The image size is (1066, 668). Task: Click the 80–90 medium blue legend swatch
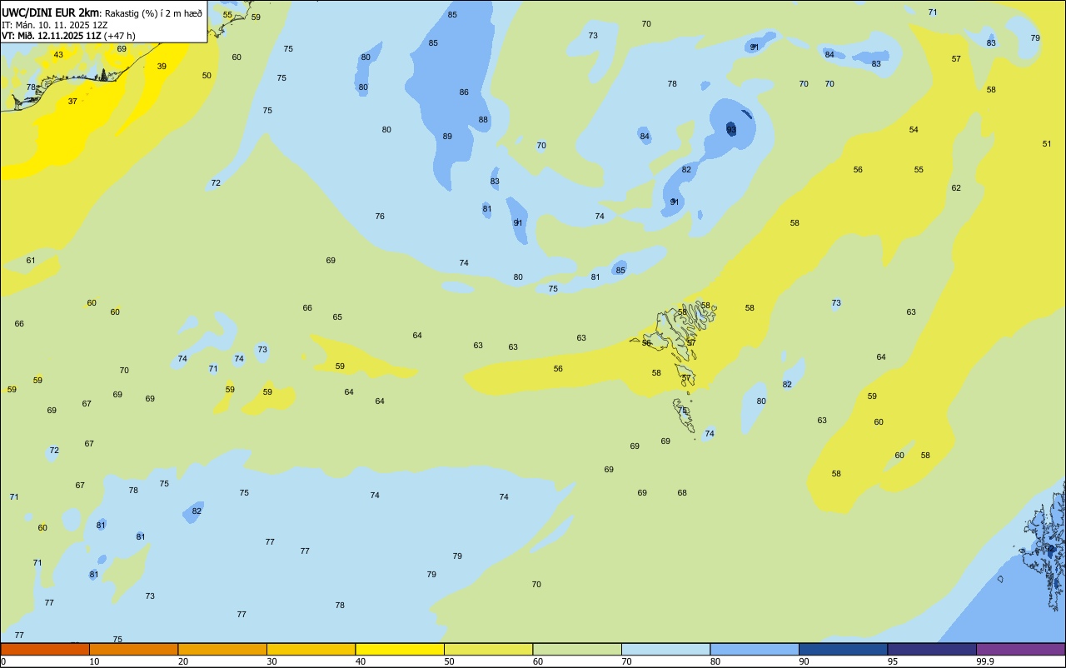click(x=755, y=649)
